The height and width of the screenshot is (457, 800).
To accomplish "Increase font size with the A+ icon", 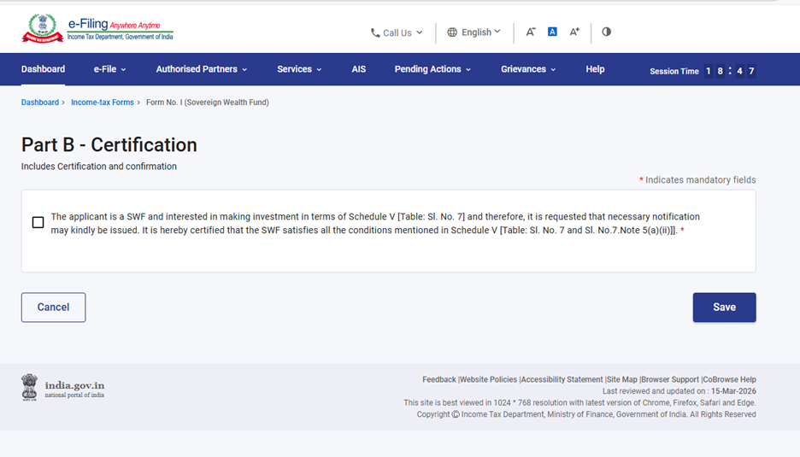I will coord(574,32).
